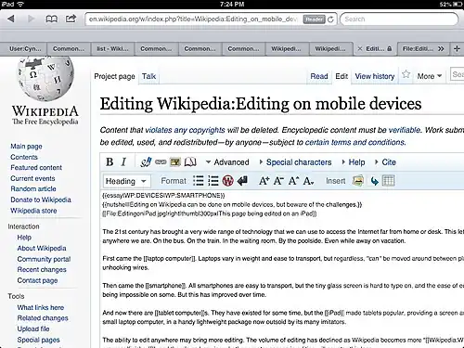The image size is (464, 348).
Task: Apply no wiki formatting icon
Action: (228, 181)
